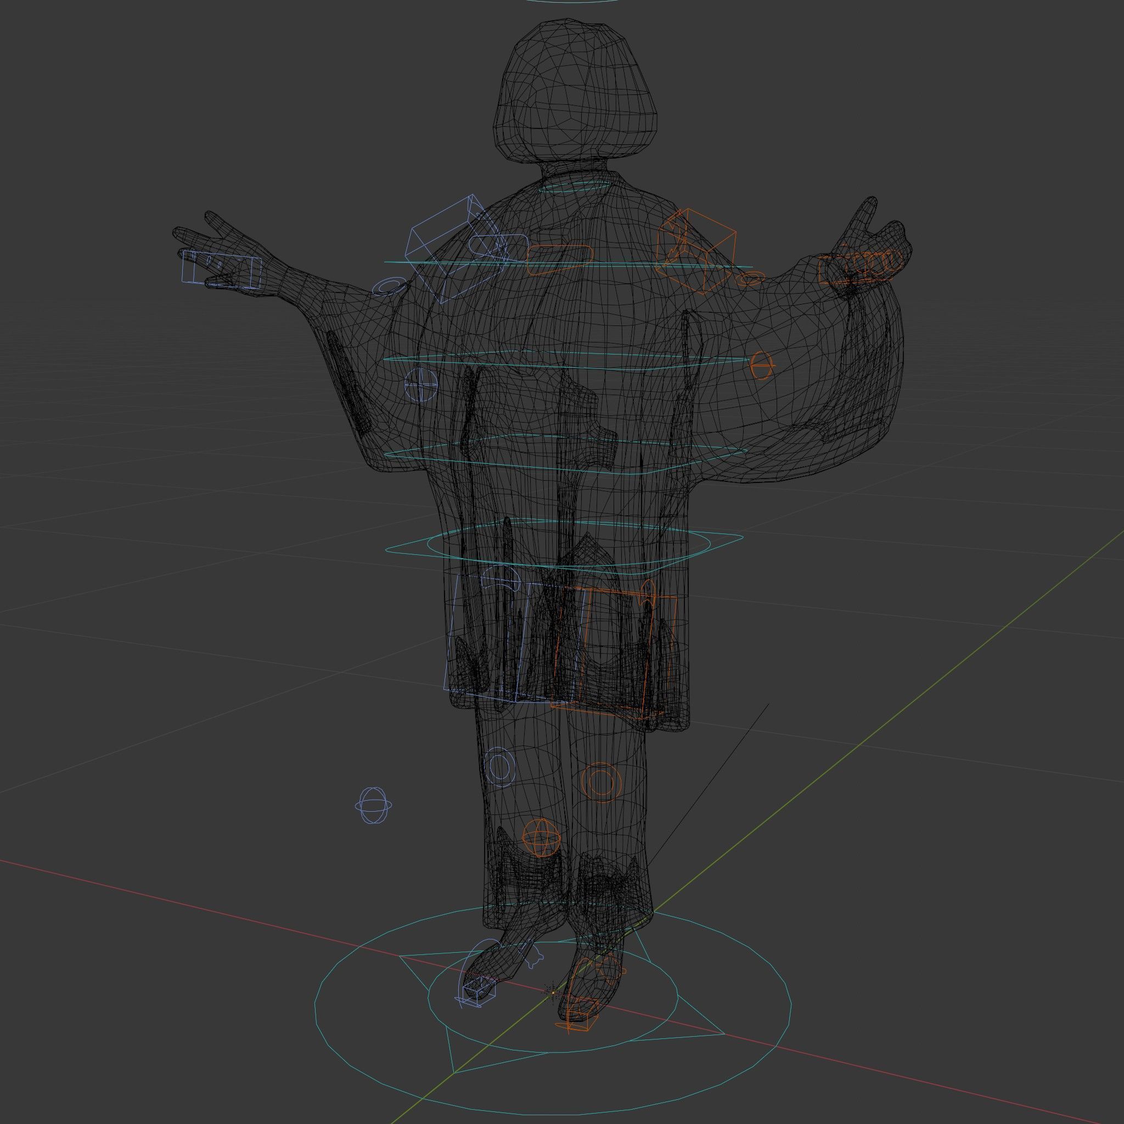Image resolution: width=1124 pixels, height=1124 pixels.
Task: Click the orange rounded-rectangle chest control
Action: click(560, 260)
